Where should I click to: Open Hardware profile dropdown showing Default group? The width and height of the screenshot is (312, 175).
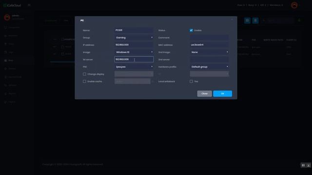209,67
